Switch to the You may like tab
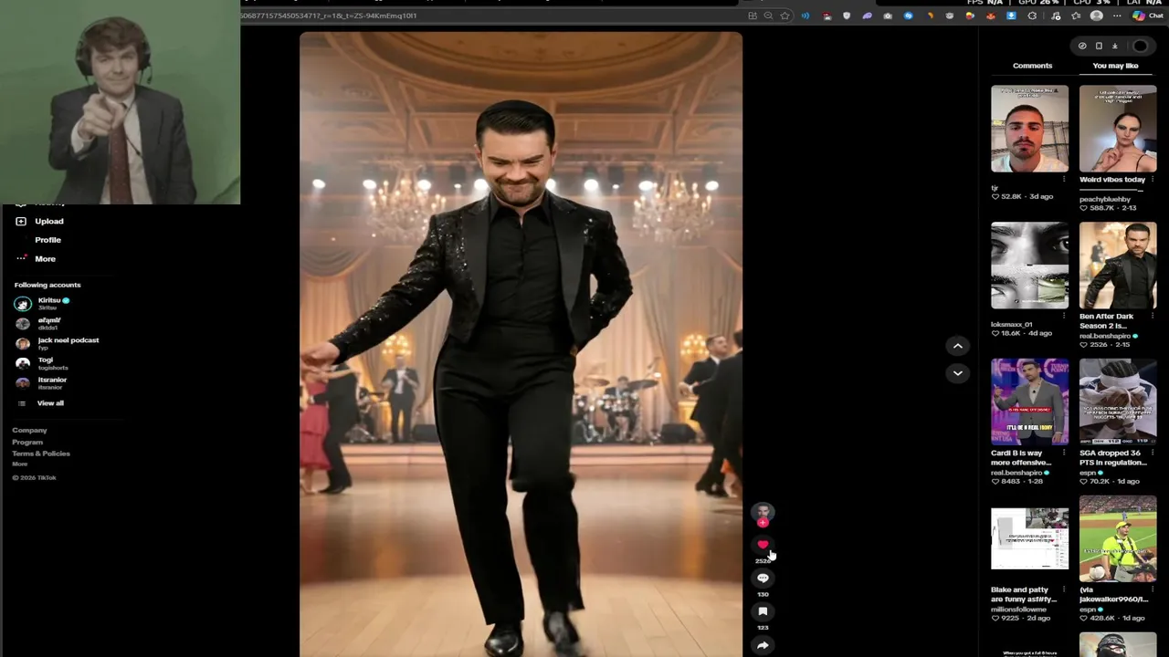Screen dimensions: 1169x657 pos(1115,66)
